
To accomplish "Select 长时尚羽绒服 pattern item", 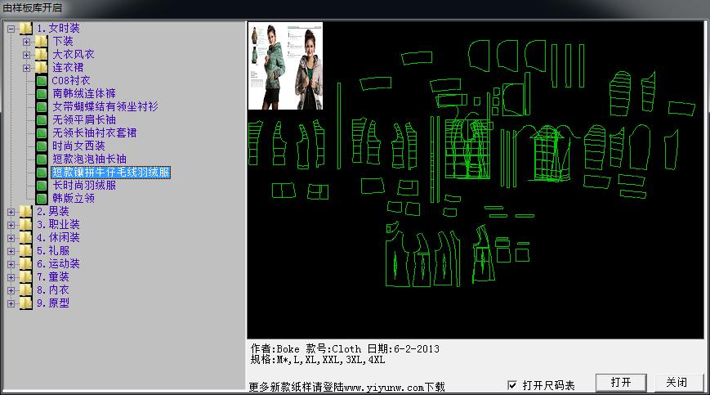I will point(83,186).
